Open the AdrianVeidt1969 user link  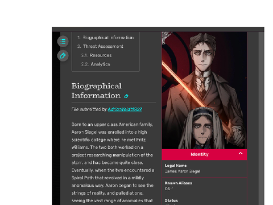point(125,109)
